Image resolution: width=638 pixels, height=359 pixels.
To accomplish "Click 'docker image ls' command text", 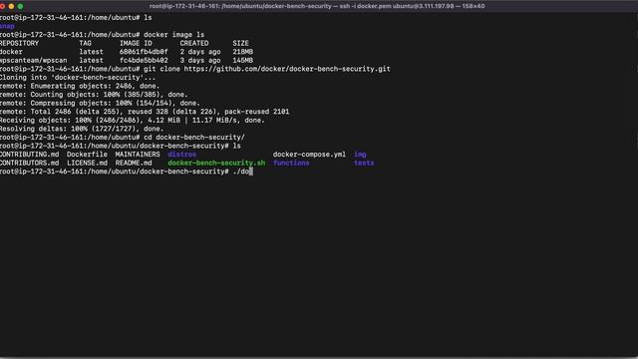I will point(173,35).
